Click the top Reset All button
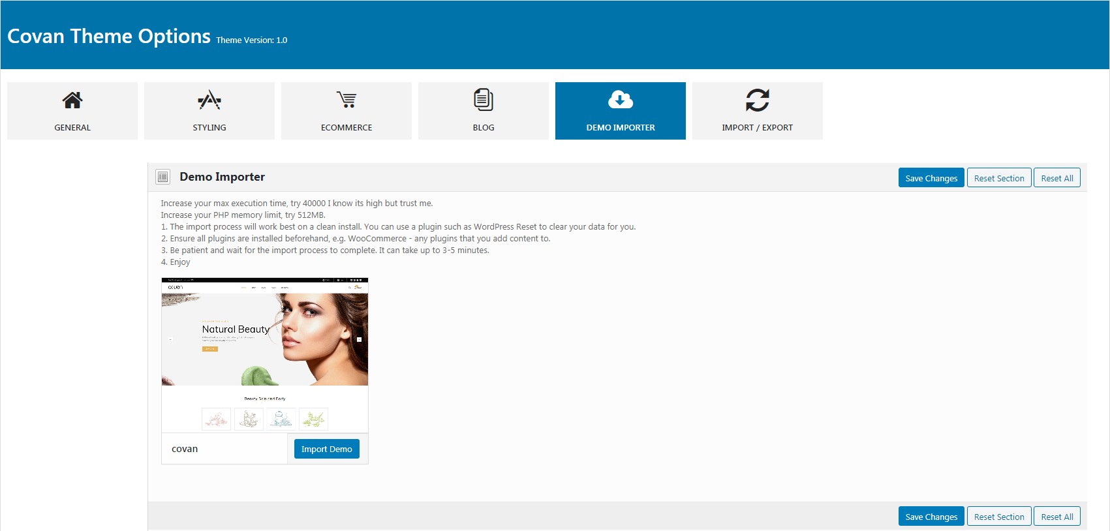 point(1057,178)
